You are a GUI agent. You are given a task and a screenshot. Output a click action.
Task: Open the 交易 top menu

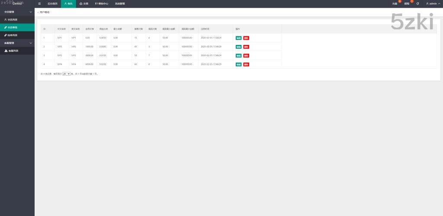click(x=83, y=3)
